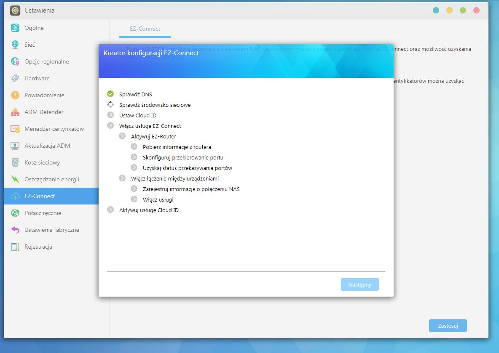Click the Aktualizacja ADM icon
Screen dimensions: 499x353
pos(15,146)
